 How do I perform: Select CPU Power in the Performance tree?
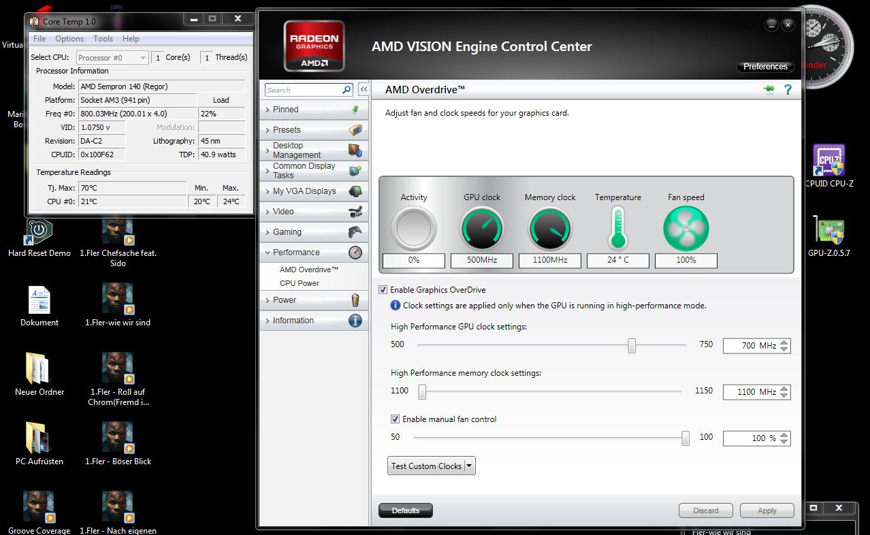click(300, 283)
